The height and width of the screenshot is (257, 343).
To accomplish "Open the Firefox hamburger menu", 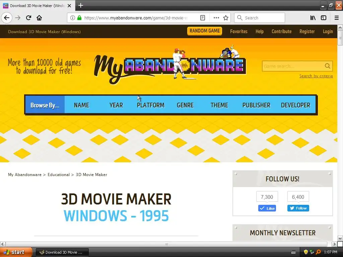I will tap(337, 18).
